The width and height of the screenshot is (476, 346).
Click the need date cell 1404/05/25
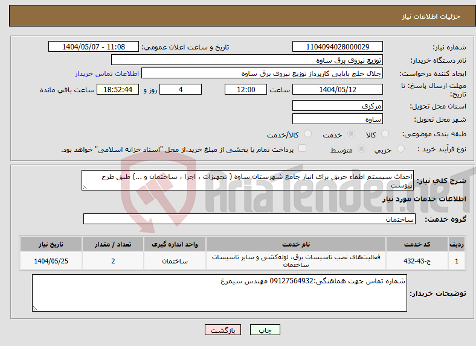[x=51, y=260]
